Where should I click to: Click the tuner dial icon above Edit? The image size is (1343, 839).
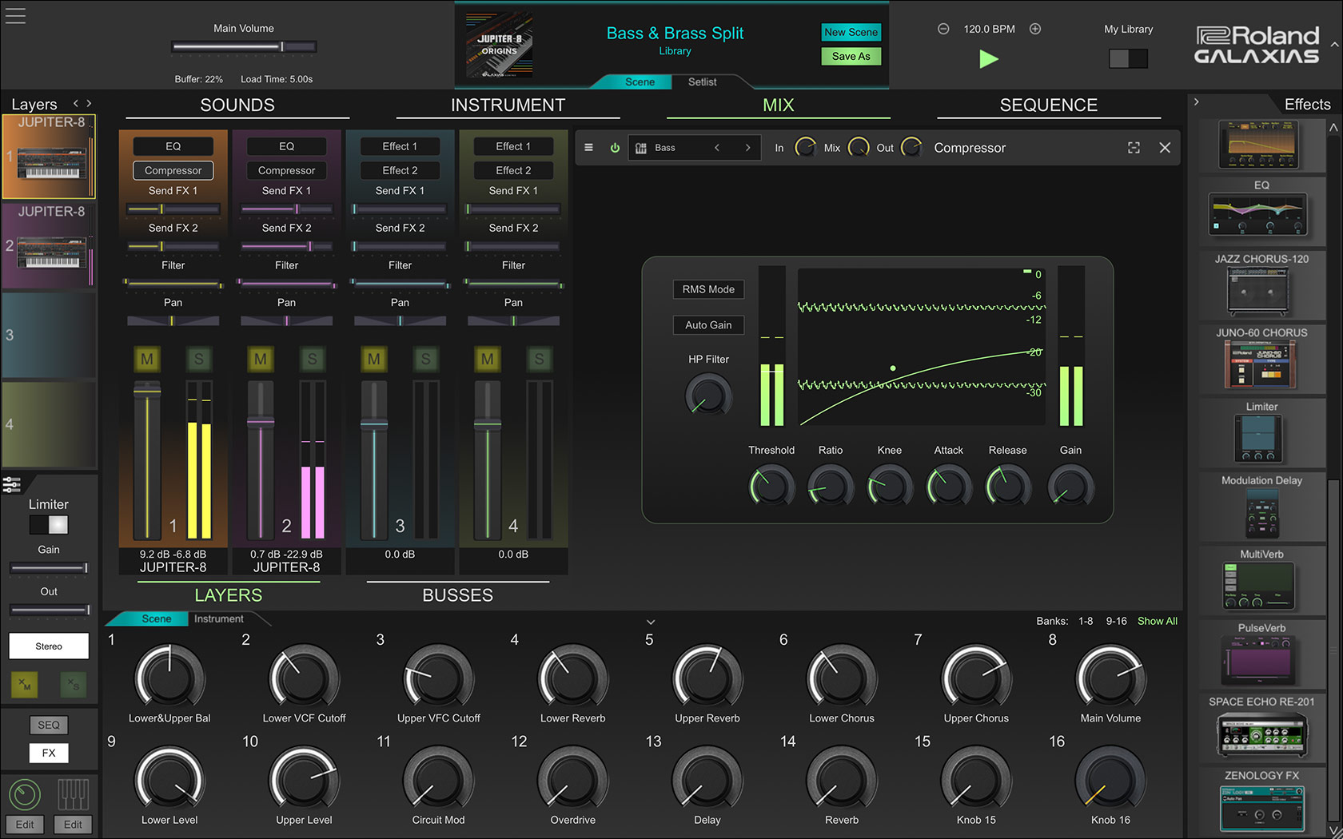(x=25, y=794)
